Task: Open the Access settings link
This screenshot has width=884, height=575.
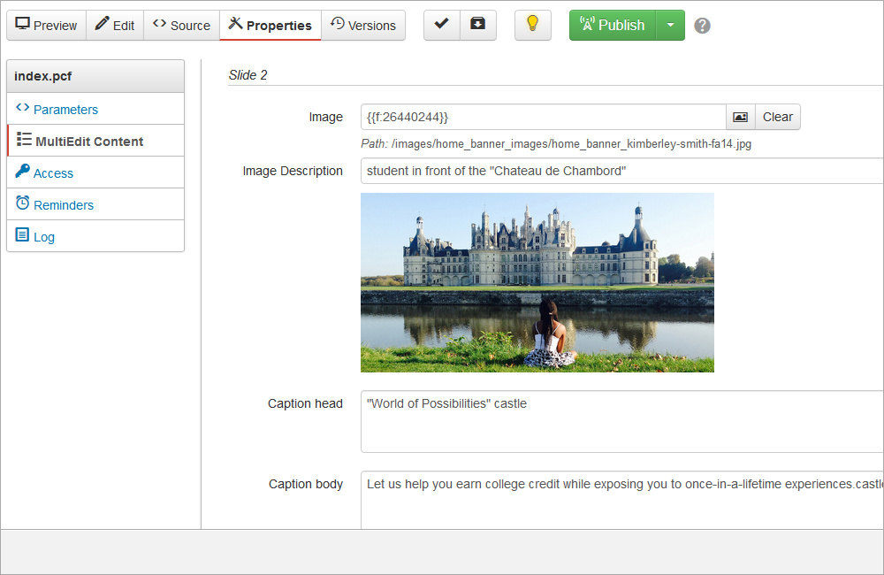Action: (x=95, y=172)
